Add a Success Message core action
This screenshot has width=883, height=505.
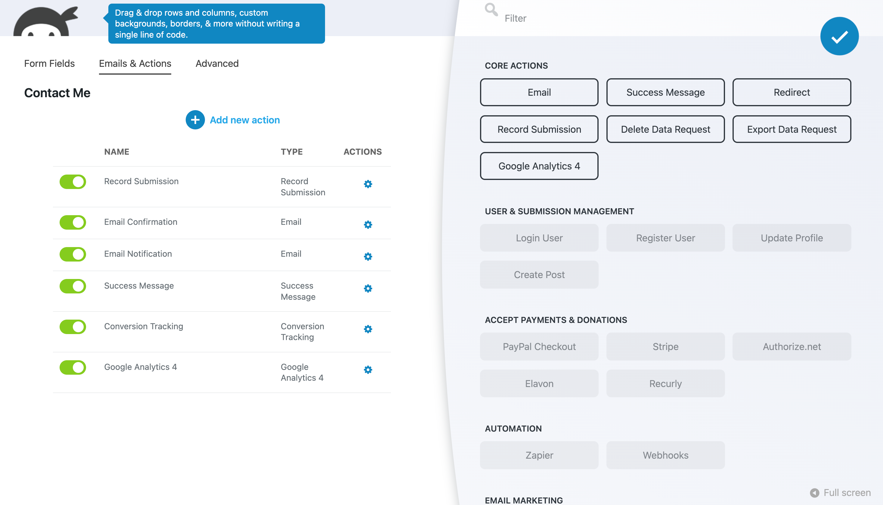click(x=665, y=92)
